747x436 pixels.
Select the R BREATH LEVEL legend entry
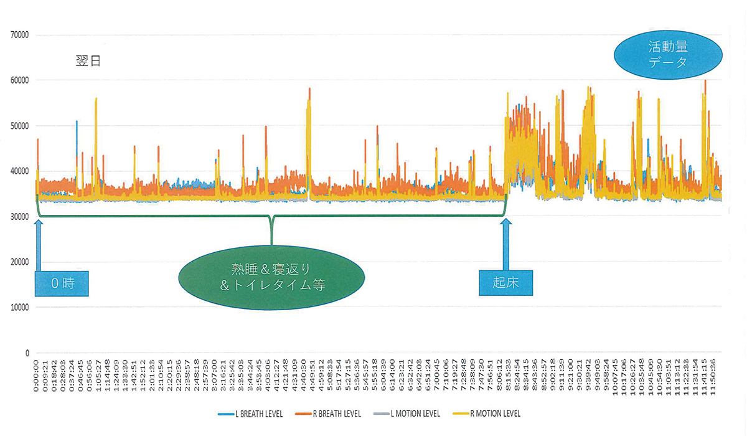click(x=336, y=414)
